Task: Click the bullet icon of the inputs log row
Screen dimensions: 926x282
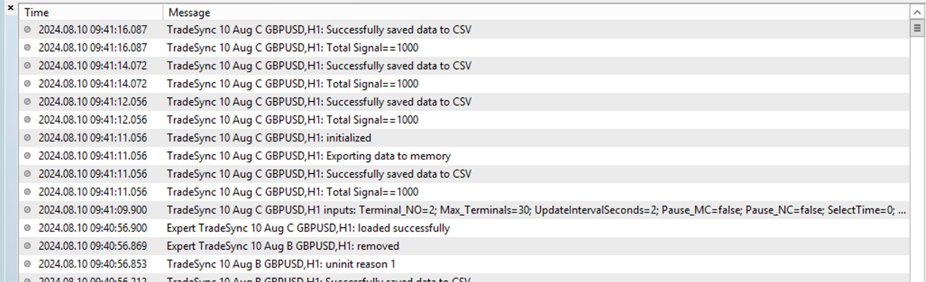Action: pyautogui.click(x=27, y=210)
